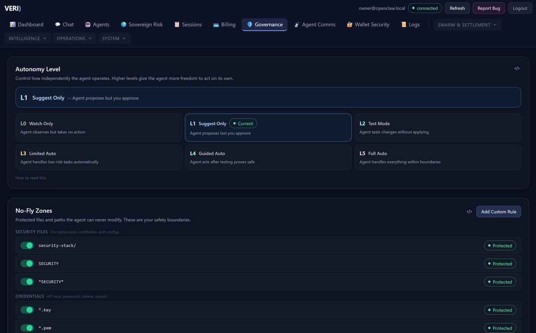Expand the Swarm & Settlement dropdown
536x333 pixels.
click(467, 25)
